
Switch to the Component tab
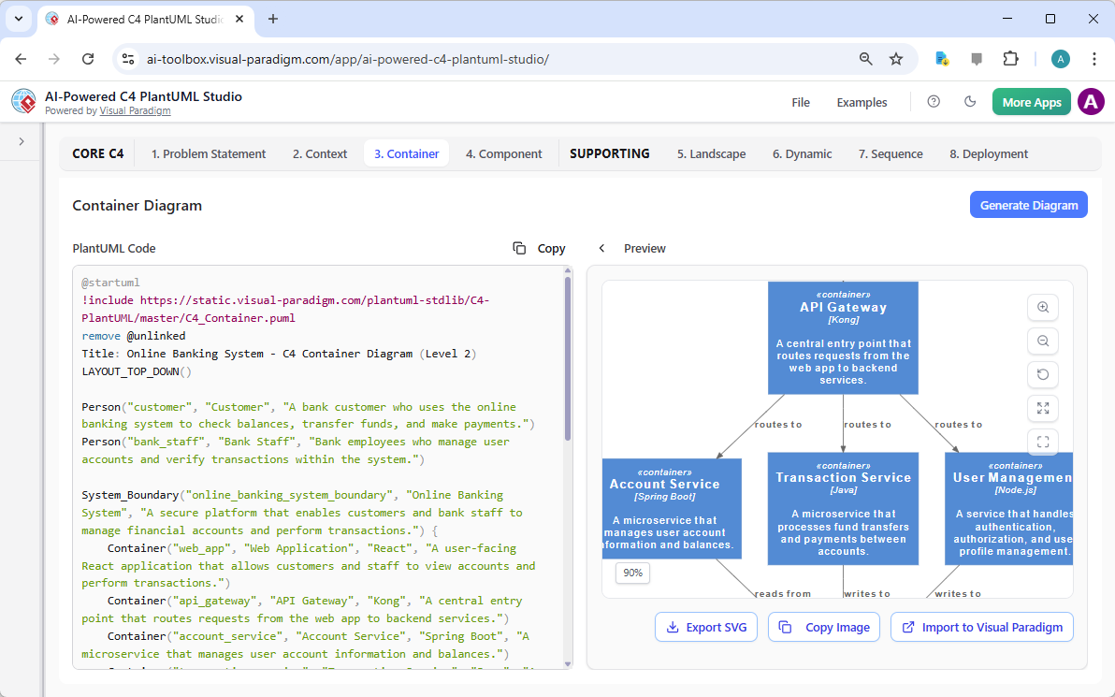(x=503, y=153)
